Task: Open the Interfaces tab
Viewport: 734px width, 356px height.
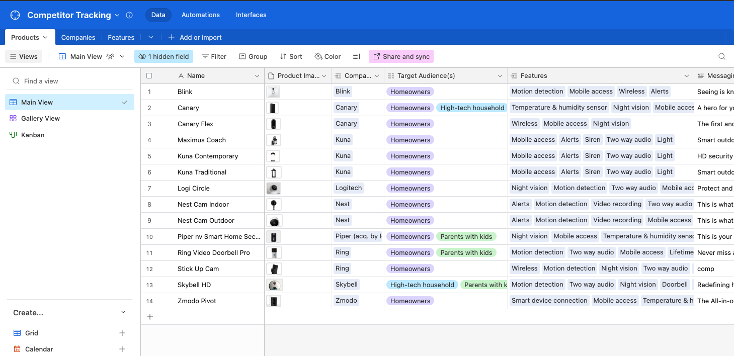Action: [251, 15]
